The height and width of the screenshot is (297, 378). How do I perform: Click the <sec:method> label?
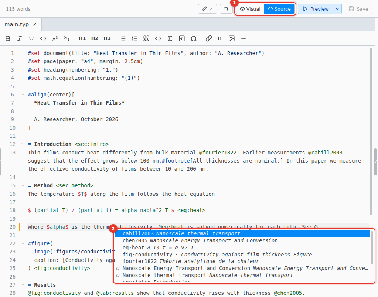click(x=75, y=185)
